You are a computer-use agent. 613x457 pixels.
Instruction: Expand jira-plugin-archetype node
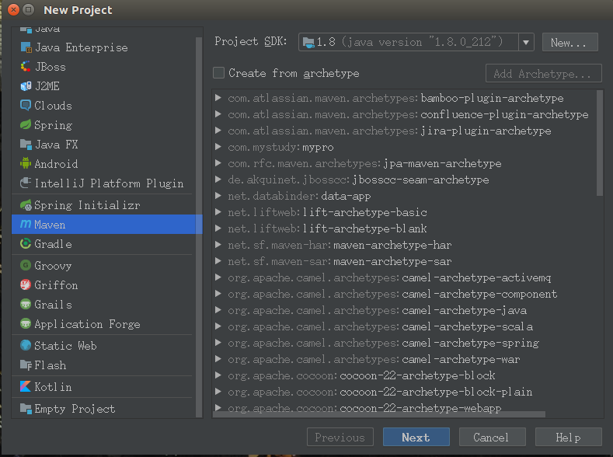point(218,131)
